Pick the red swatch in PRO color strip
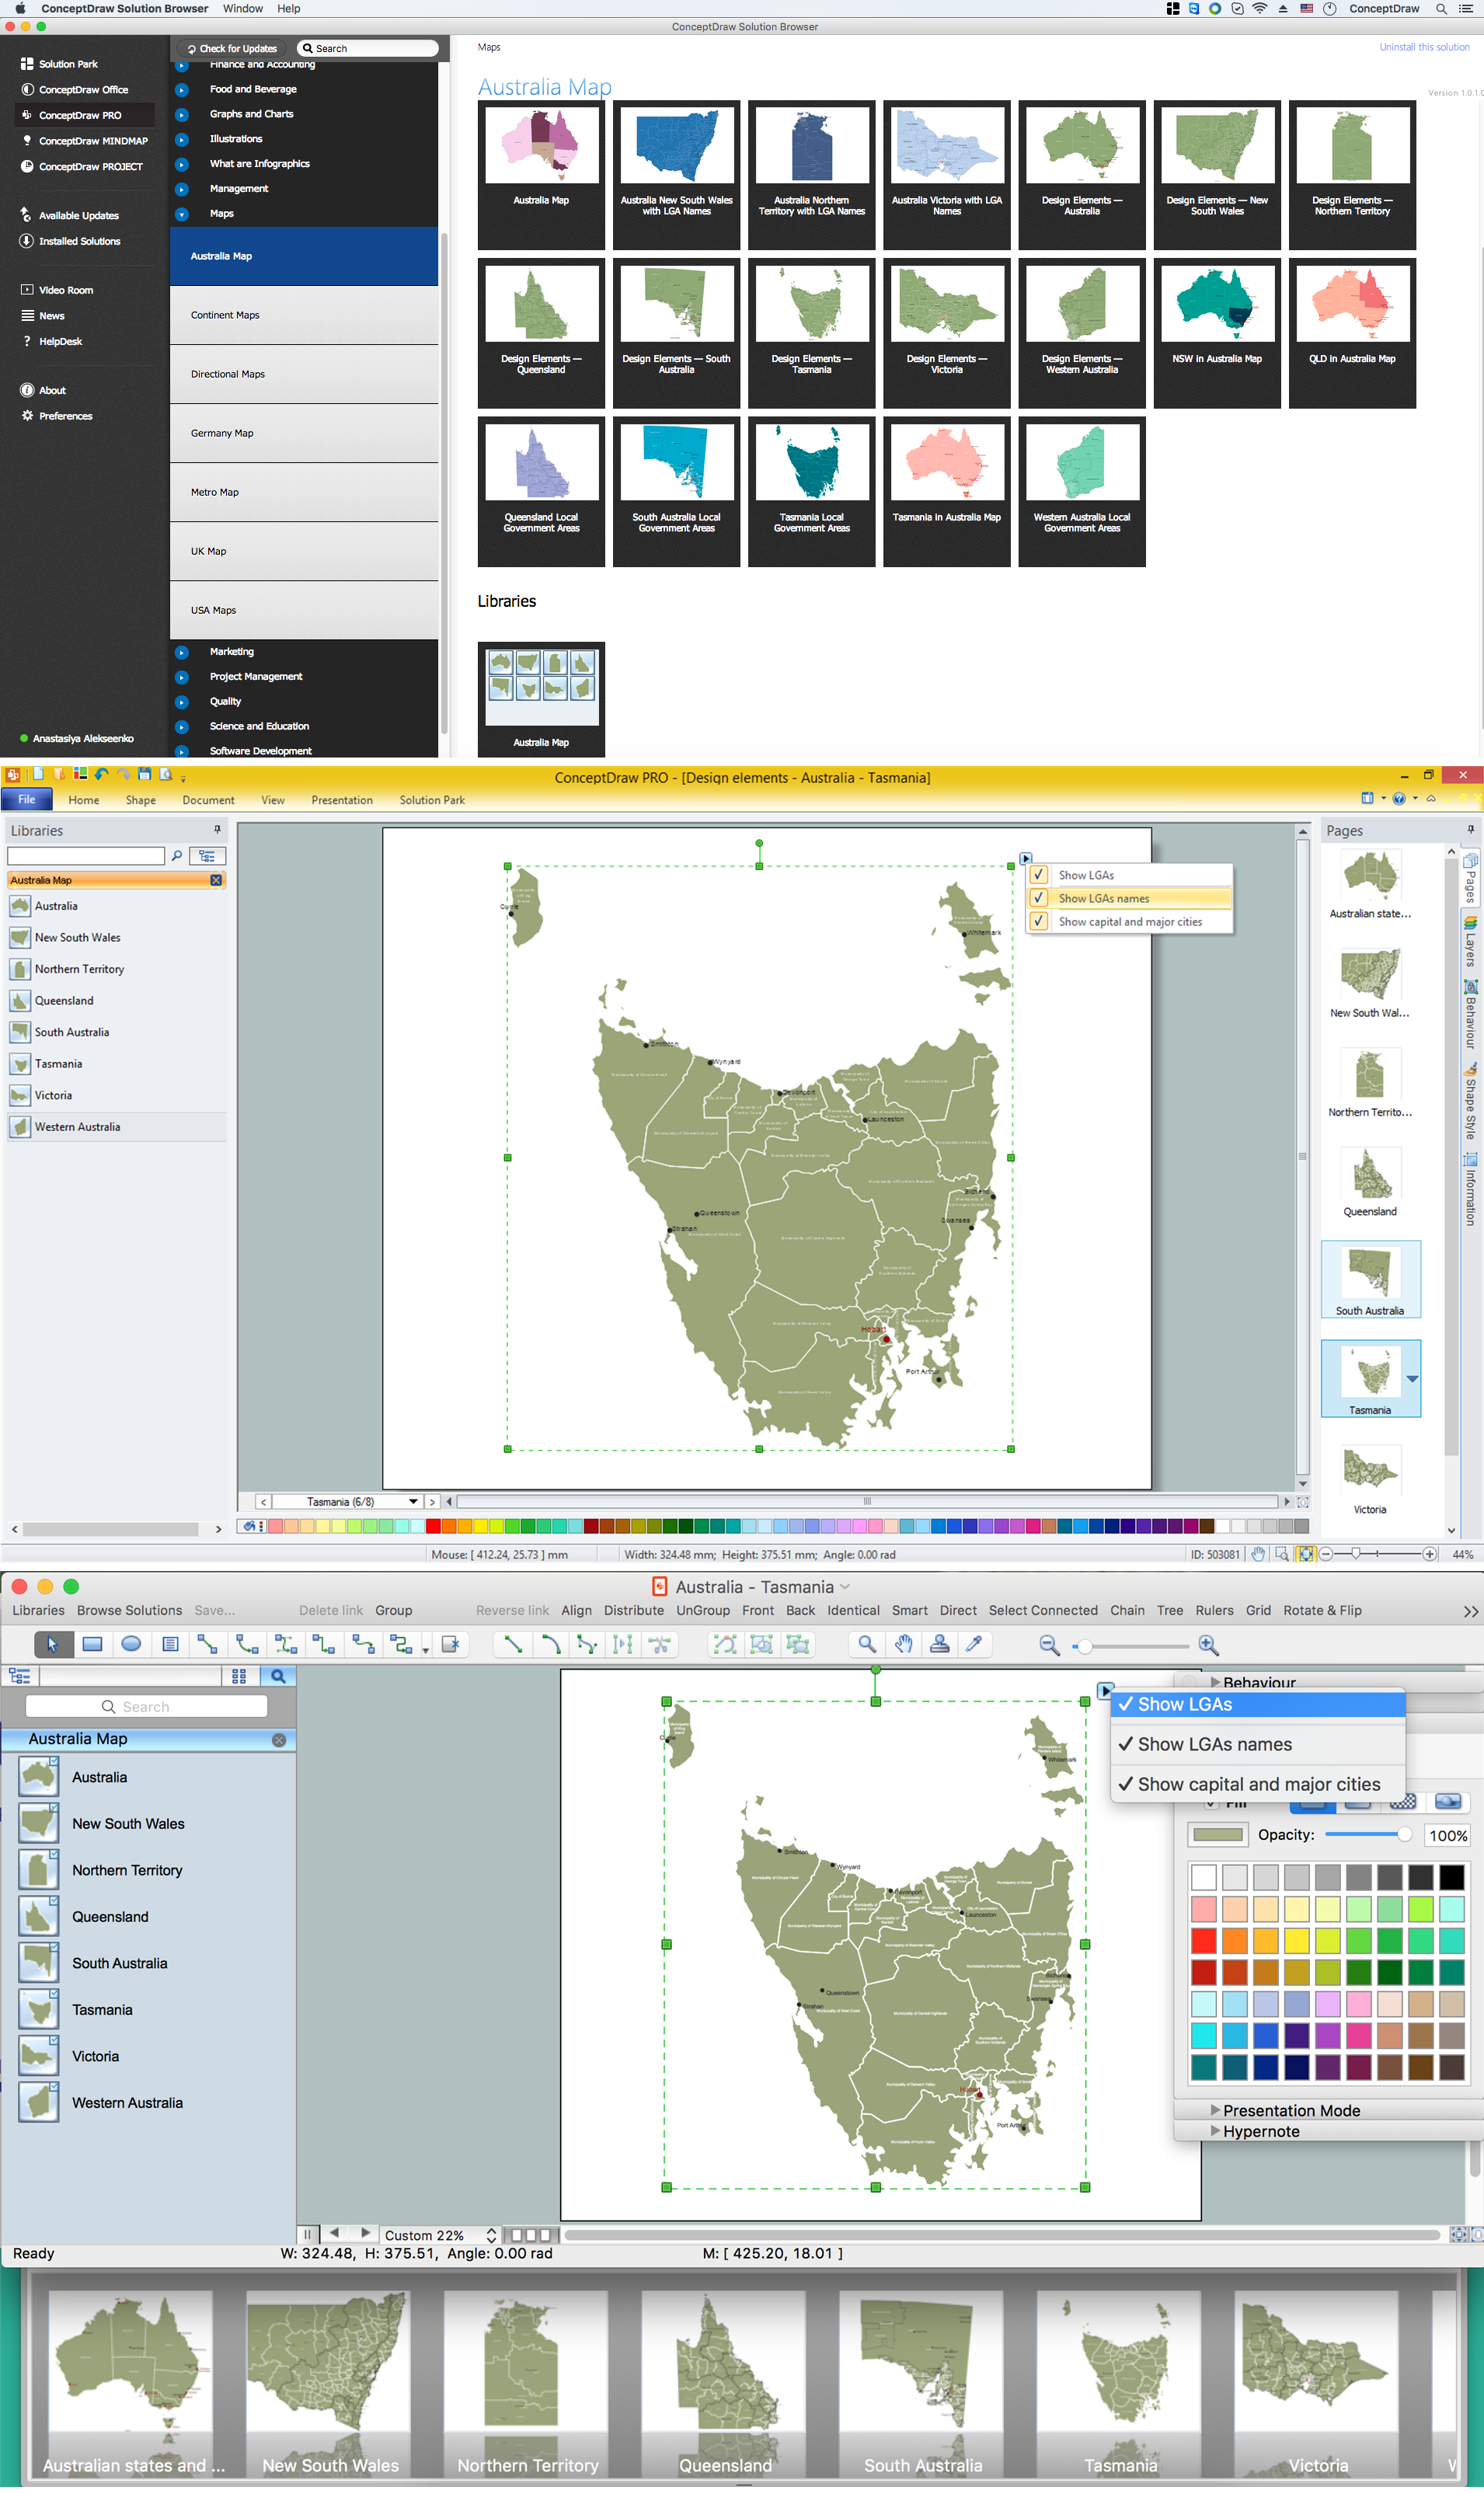 pyautogui.click(x=432, y=1526)
